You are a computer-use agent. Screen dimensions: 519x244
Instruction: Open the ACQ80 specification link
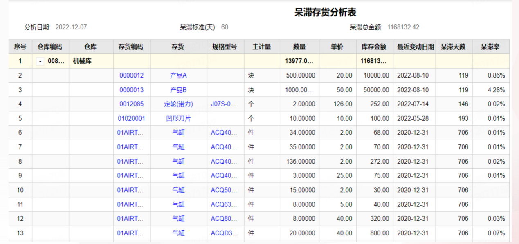(224, 219)
